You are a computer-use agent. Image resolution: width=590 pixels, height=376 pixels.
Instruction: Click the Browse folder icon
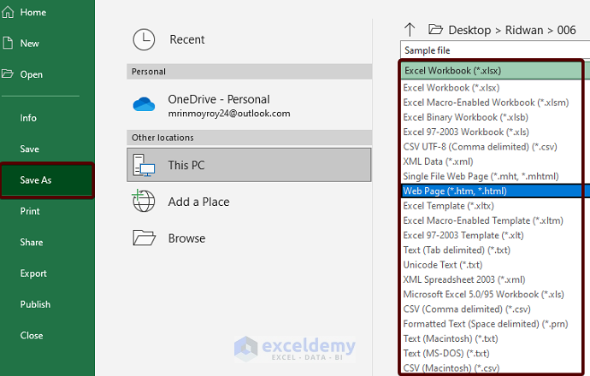(145, 238)
